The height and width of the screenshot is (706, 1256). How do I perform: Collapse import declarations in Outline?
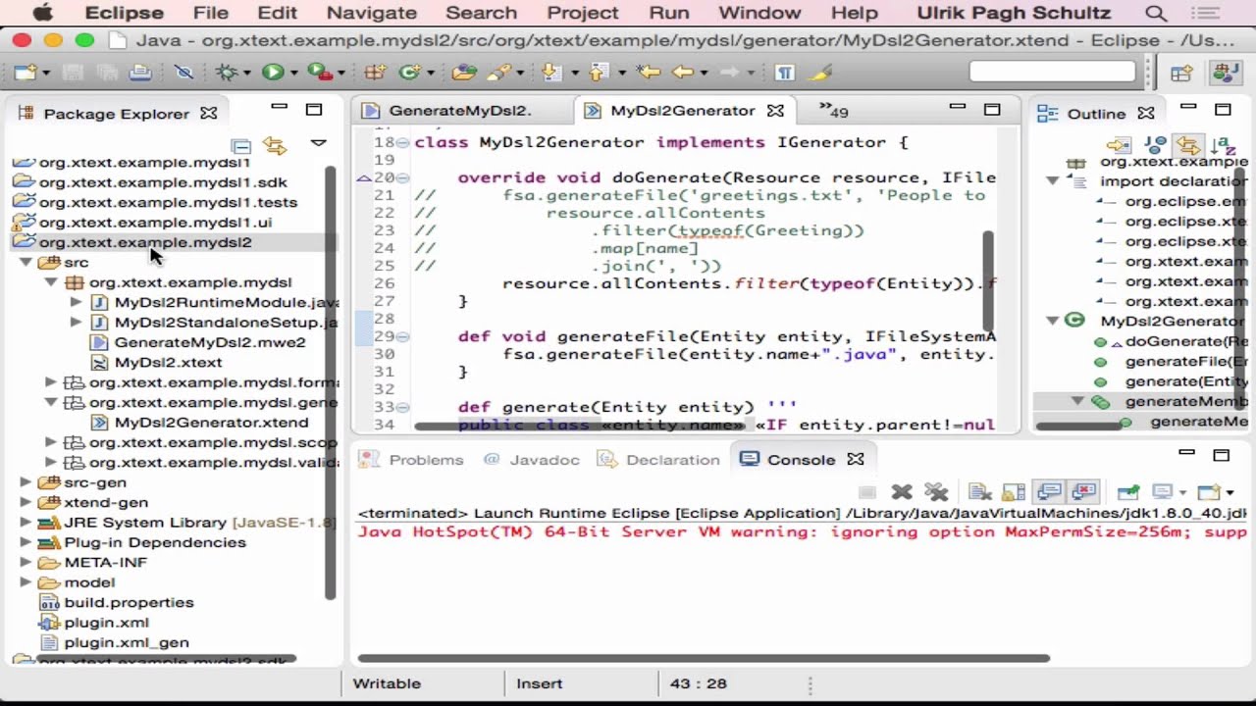pos(1053,181)
